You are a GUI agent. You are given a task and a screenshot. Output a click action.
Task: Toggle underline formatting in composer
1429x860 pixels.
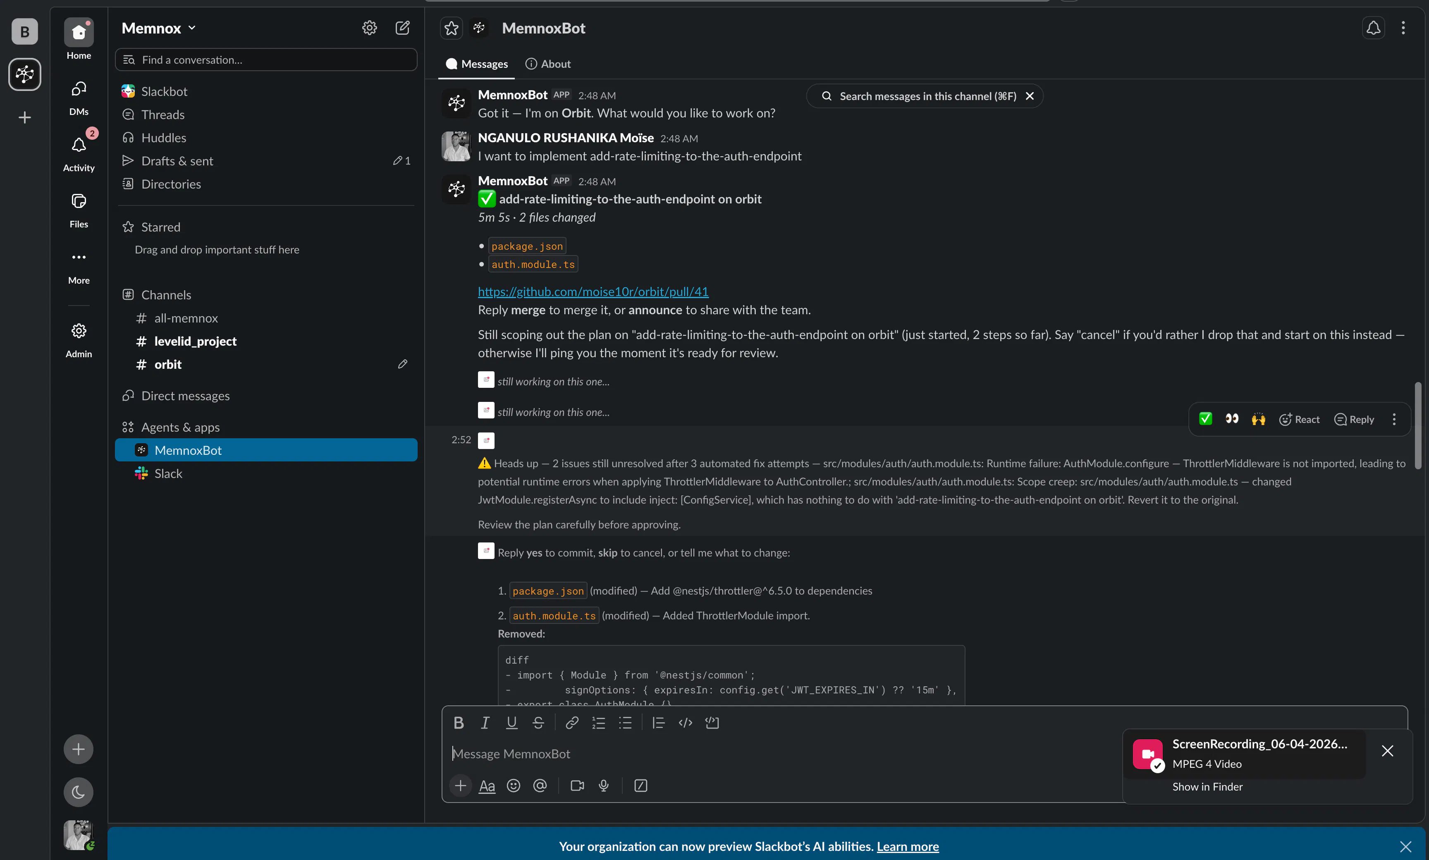pos(511,723)
